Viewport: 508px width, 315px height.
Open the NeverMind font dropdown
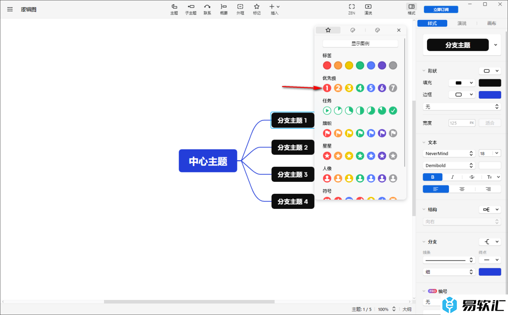[449, 153]
